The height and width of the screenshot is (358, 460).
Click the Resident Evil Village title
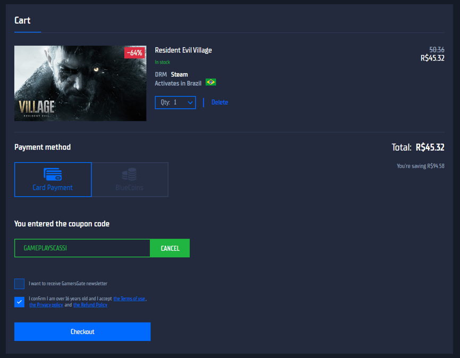pos(183,50)
